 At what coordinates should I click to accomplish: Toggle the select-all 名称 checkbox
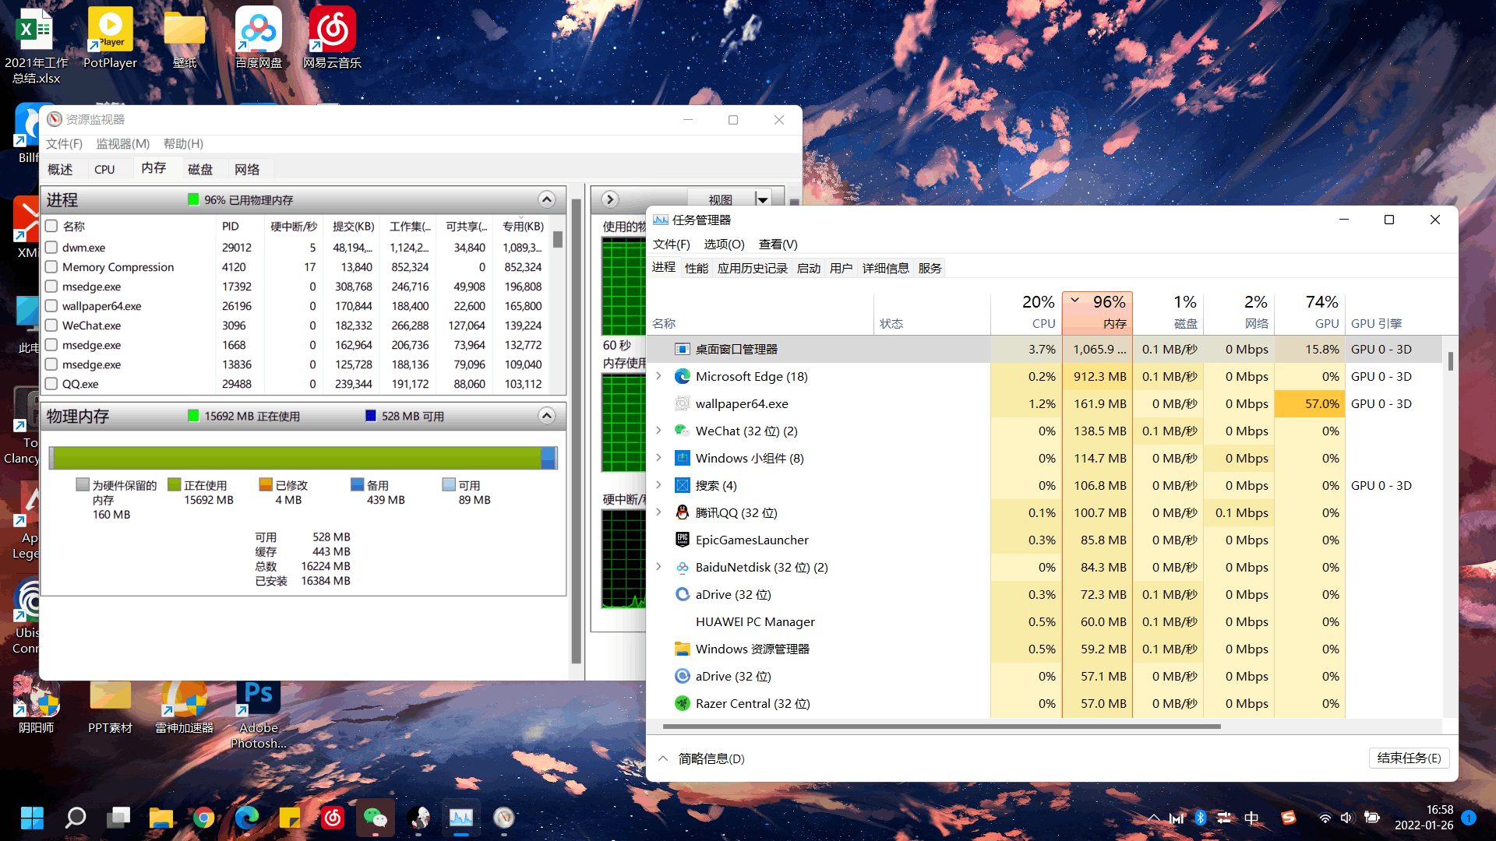pos(51,226)
